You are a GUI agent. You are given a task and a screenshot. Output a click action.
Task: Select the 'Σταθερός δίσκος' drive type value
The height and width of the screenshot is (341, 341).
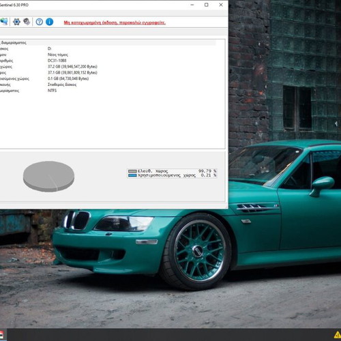point(62,85)
